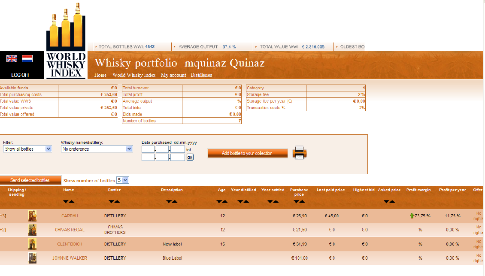The image size is (485, 276).
Task: Click the Chivas Regal purchase price € 21,50
Action: click(300, 230)
